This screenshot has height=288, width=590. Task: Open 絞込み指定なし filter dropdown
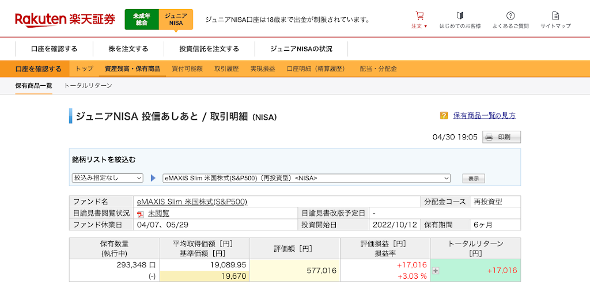pos(108,178)
